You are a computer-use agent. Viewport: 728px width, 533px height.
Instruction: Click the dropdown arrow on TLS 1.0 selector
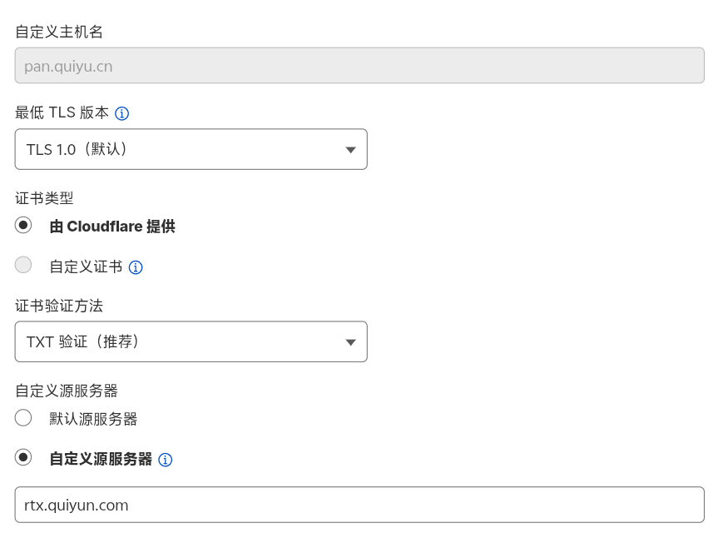[x=350, y=149]
